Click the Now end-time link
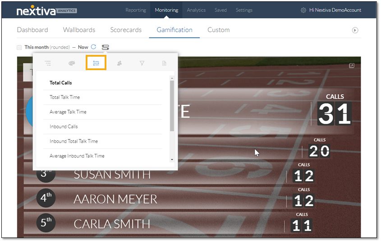Image resolution: width=381 pixels, height=242 pixels. point(83,47)
